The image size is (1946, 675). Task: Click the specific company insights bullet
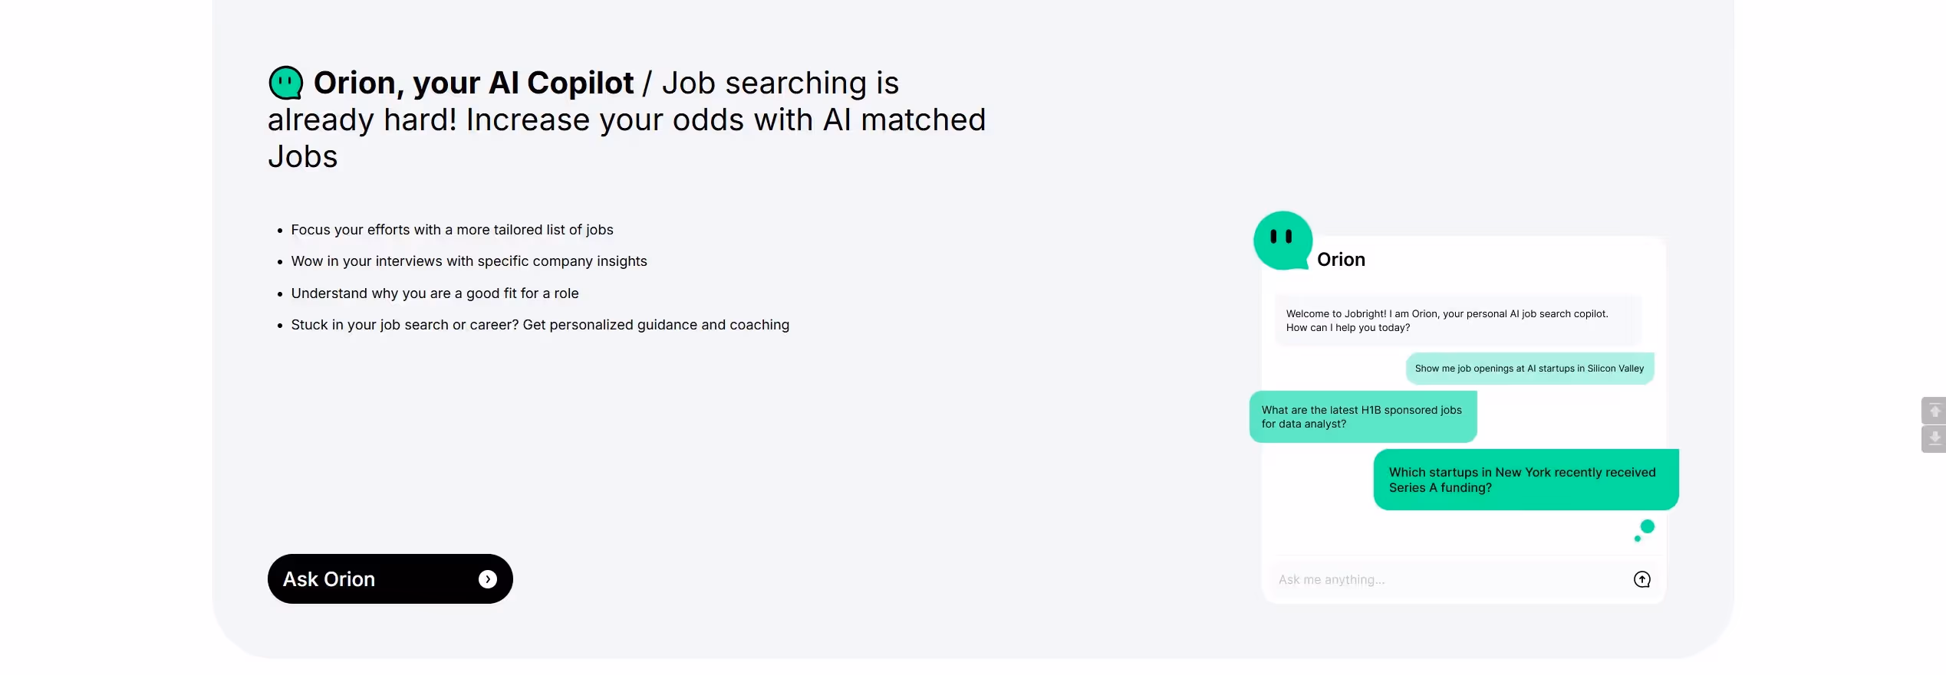point(469,261)
